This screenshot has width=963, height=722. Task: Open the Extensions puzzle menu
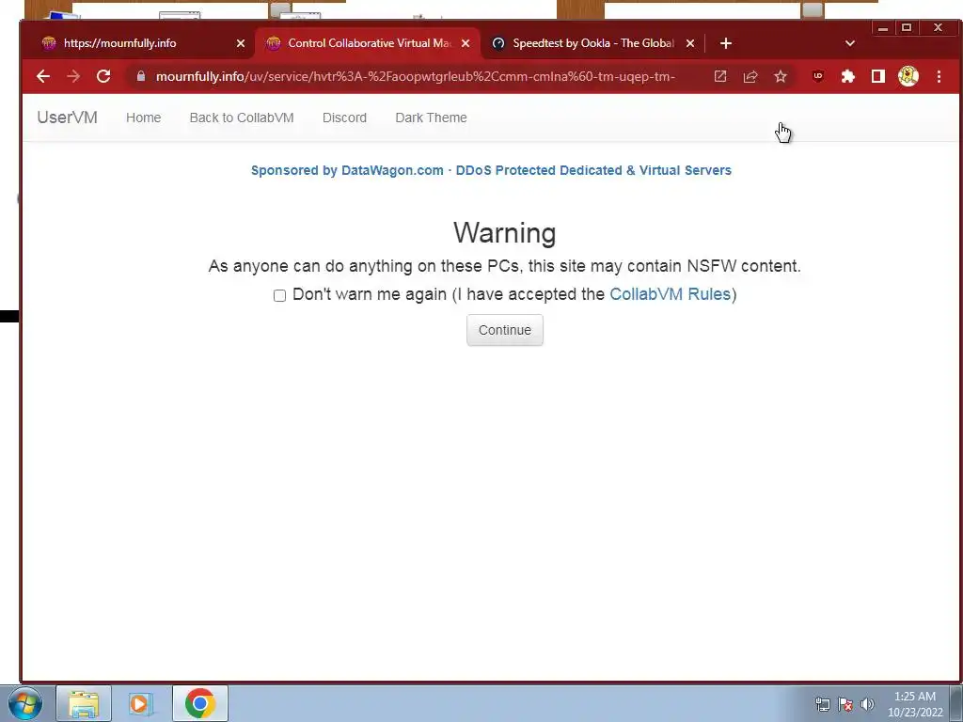tap(848, 76)
